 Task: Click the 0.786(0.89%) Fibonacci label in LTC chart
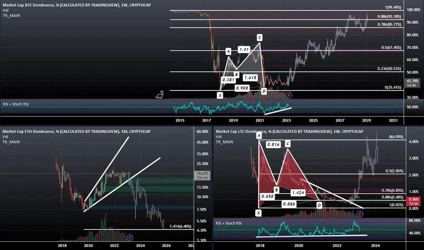tap(393, 190)
